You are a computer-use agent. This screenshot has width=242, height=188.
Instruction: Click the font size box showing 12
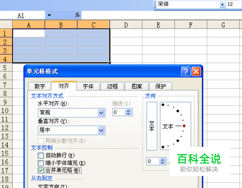coord(233,4)
